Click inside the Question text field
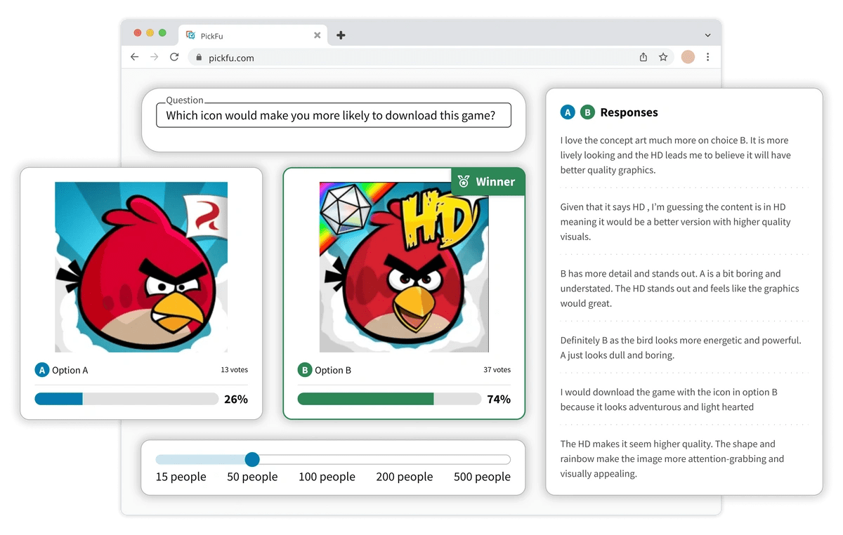Viewport: 843px width, 535px height. [334, 115]
